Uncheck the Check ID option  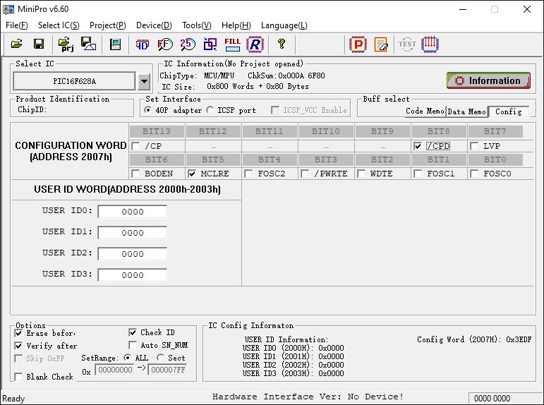(133, 332)
